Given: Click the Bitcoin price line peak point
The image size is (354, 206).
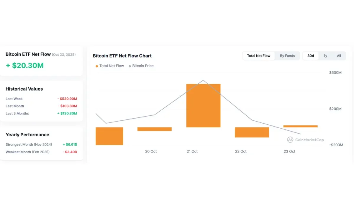Looking at the screenshot, I should point(203,80).
